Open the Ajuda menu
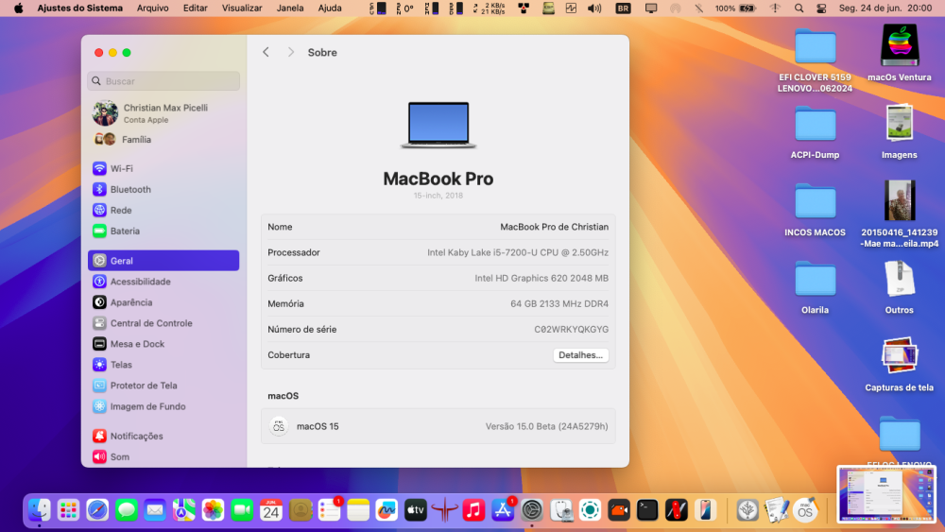 (330, 8)
